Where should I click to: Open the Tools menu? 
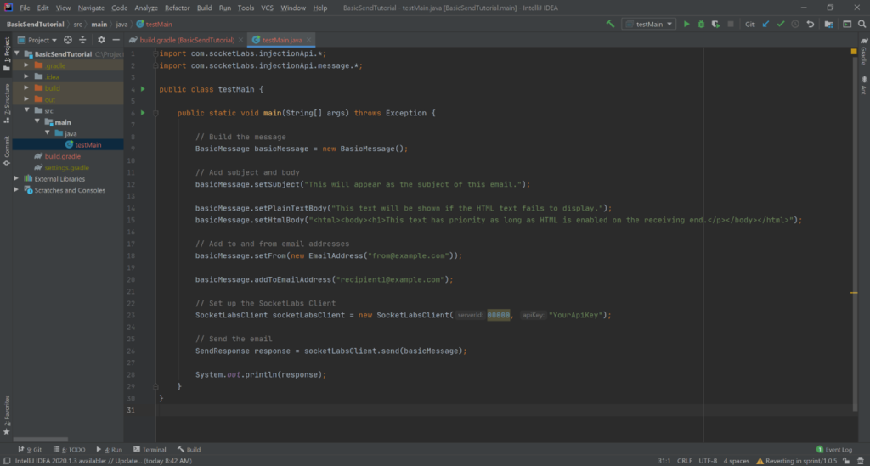246,8
